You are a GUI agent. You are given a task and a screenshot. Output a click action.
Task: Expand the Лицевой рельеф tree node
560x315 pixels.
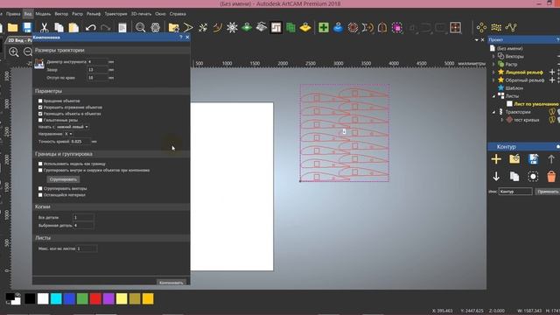pyautogui.click(x=493, y=72)
